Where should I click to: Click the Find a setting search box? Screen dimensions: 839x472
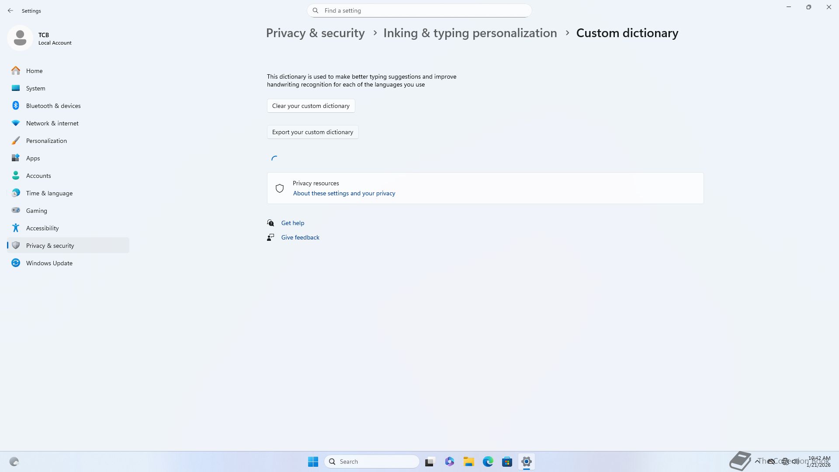coord(419,10)
